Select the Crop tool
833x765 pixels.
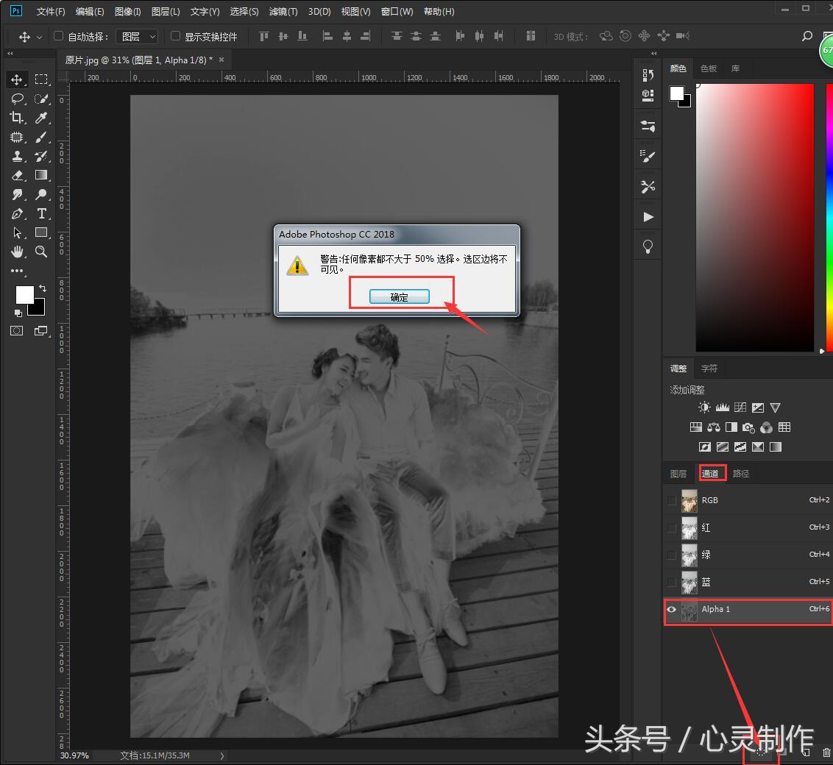(x=17, y=118)
